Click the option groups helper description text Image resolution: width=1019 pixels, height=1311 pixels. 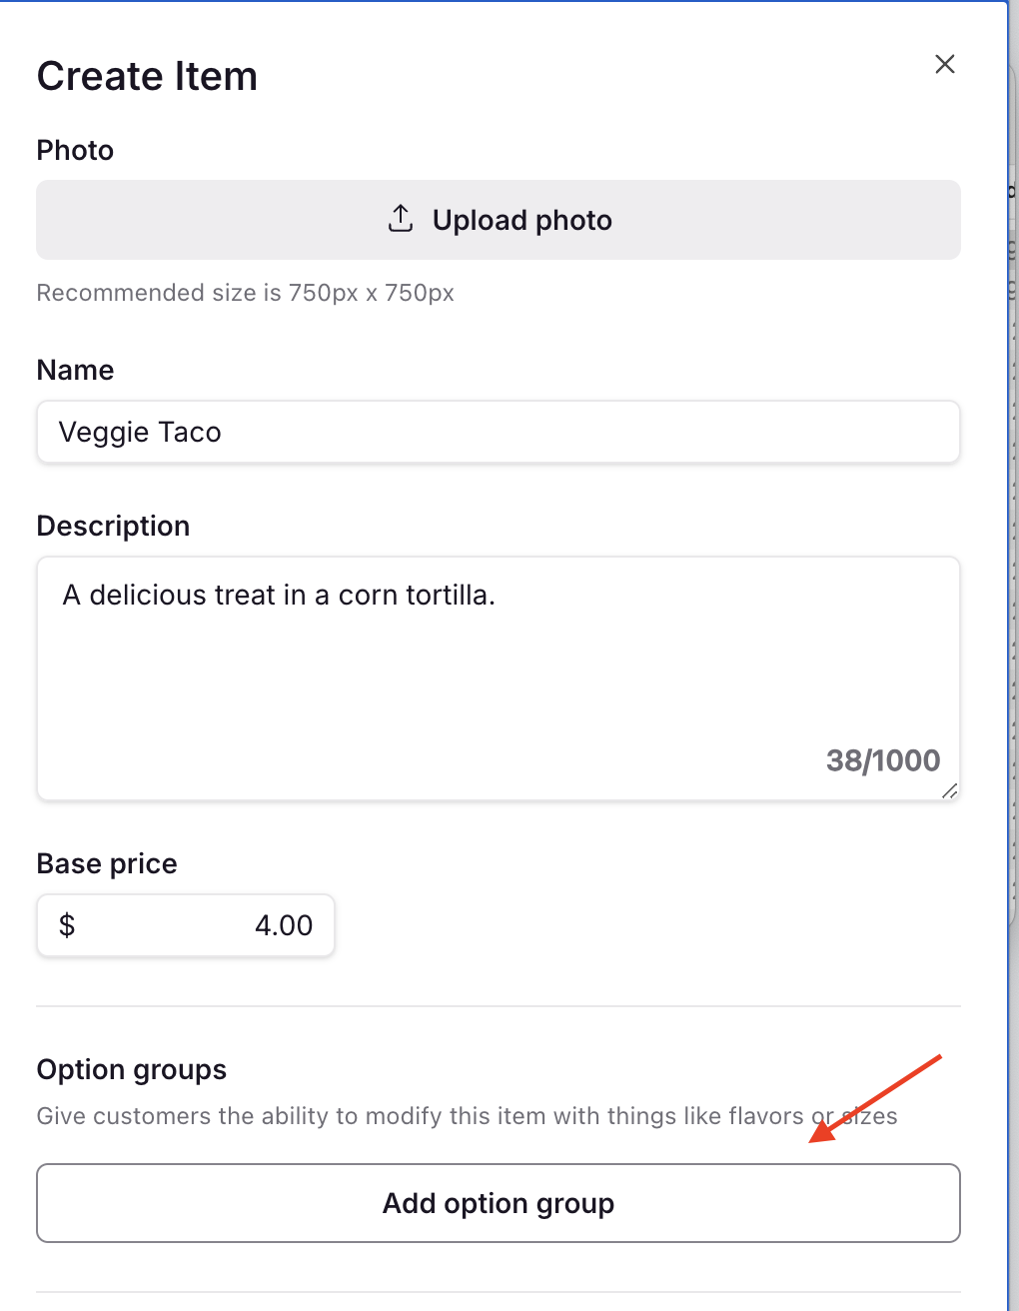[467, 1116]
